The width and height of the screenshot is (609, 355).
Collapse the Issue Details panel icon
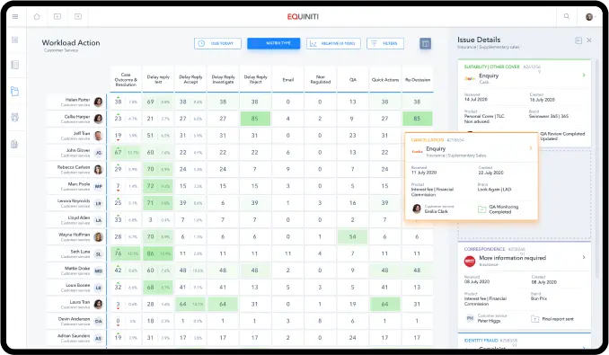[578, 40]
